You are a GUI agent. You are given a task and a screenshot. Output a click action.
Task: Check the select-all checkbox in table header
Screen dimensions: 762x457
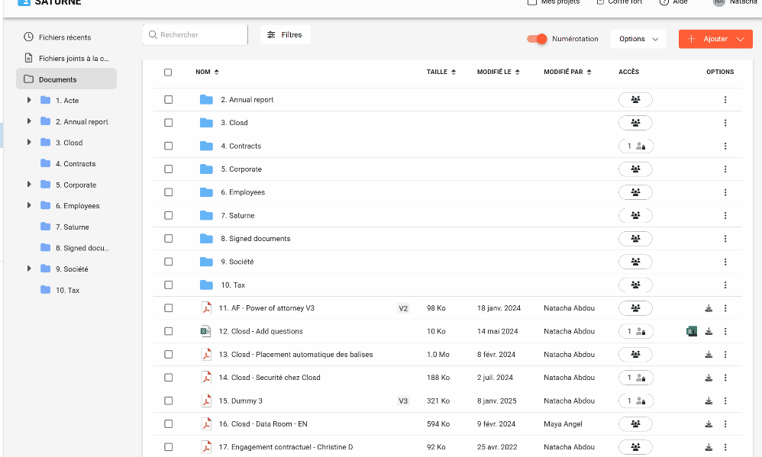[x=168, y=72]
